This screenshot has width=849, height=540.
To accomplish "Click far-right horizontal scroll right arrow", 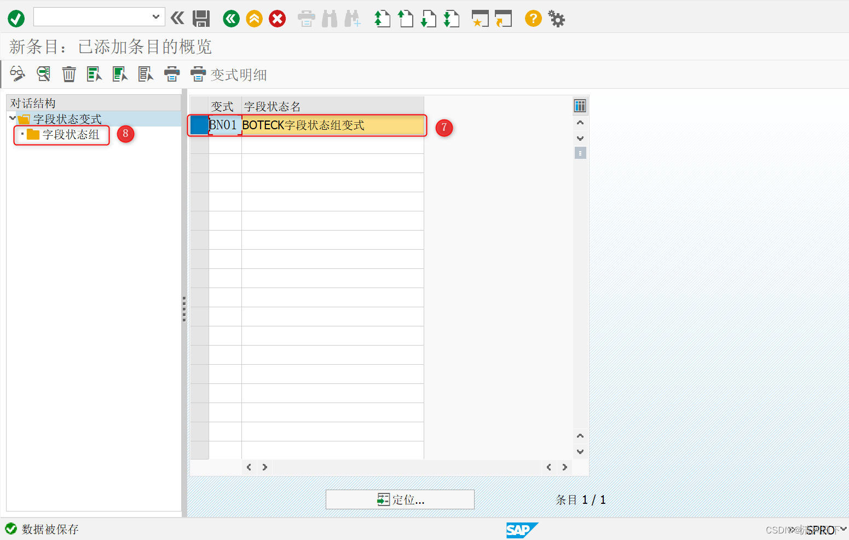I will click(564, 467).
